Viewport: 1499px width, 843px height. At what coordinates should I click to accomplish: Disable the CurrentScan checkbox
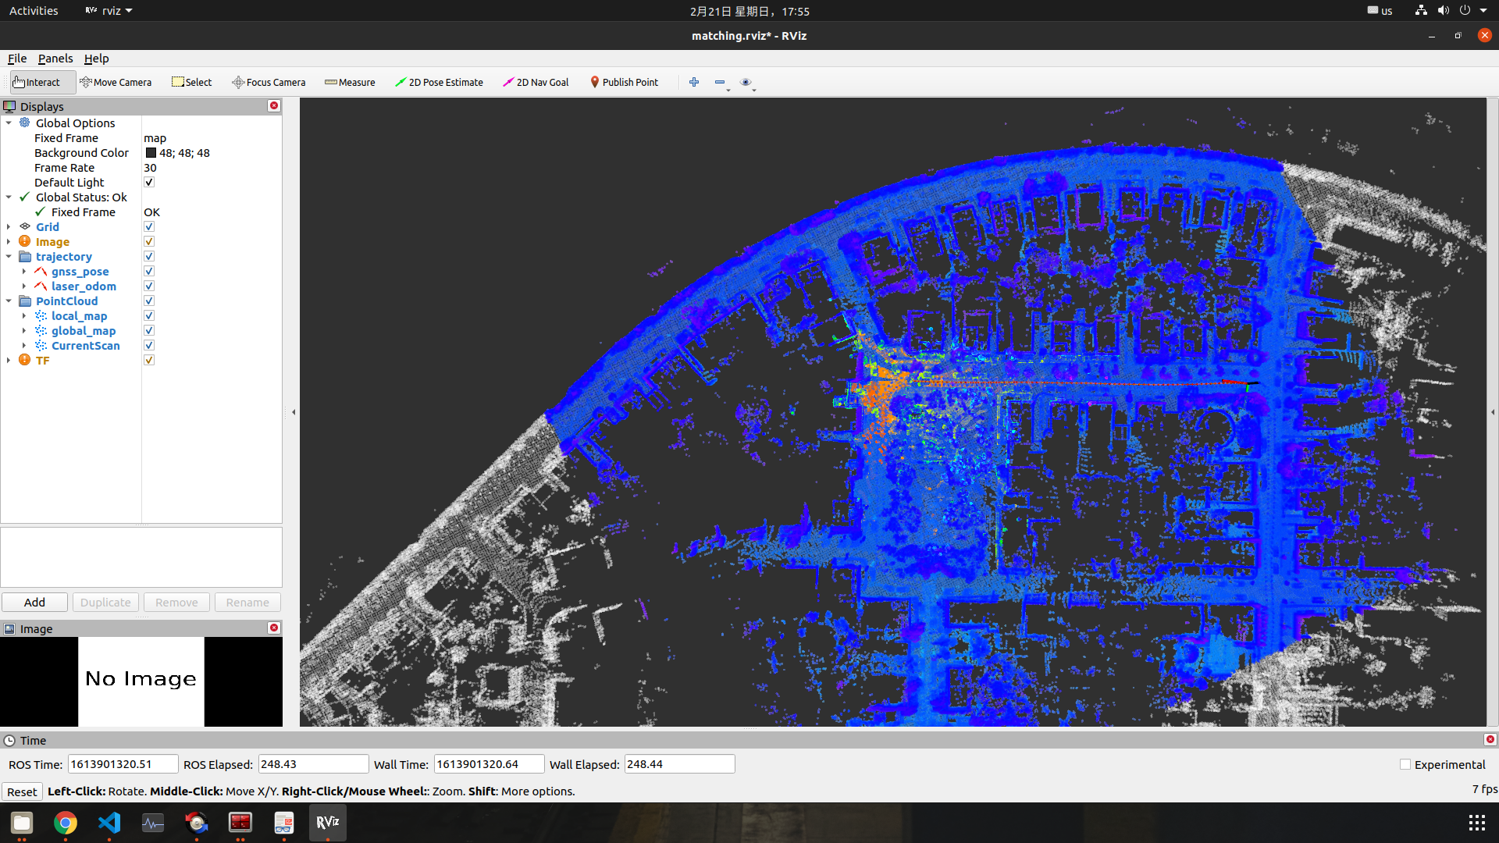pyautogui.click(x=149, y=345)
